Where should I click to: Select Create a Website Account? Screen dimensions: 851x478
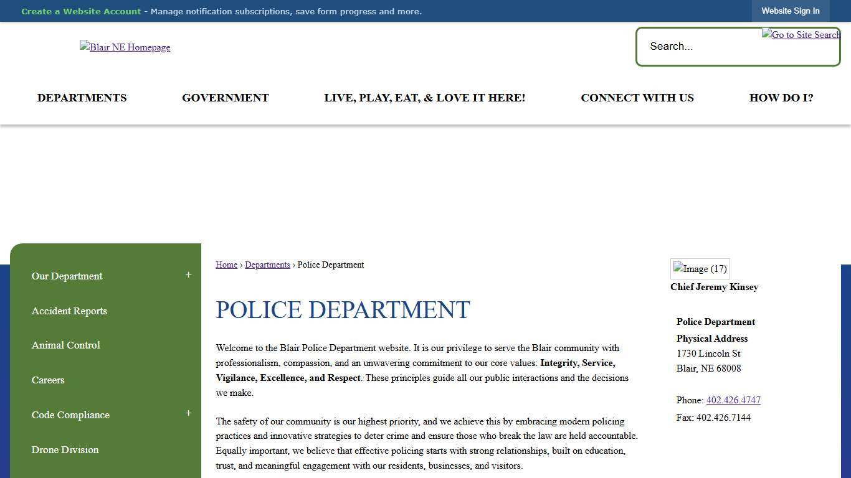point(80,11)
